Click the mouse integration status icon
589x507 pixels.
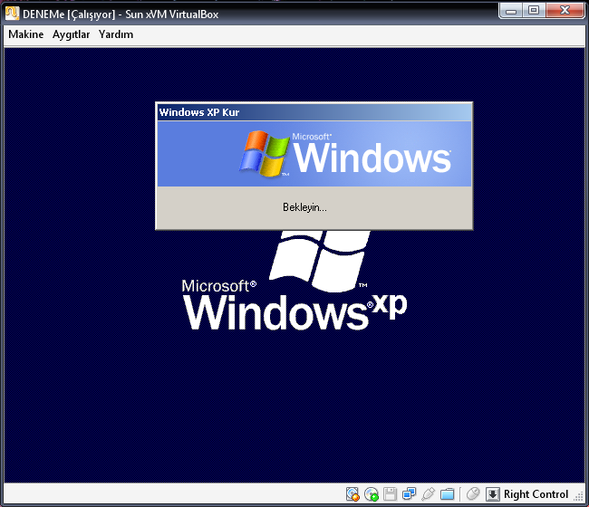pos(472,494)
